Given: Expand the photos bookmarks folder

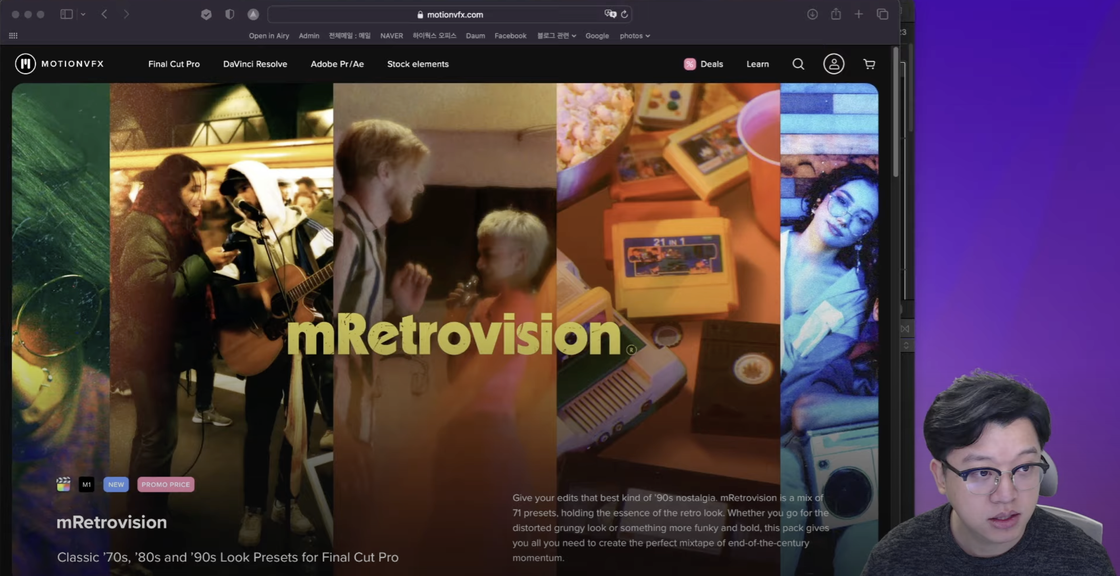Looking at the screenshot, I should [635, 36].
